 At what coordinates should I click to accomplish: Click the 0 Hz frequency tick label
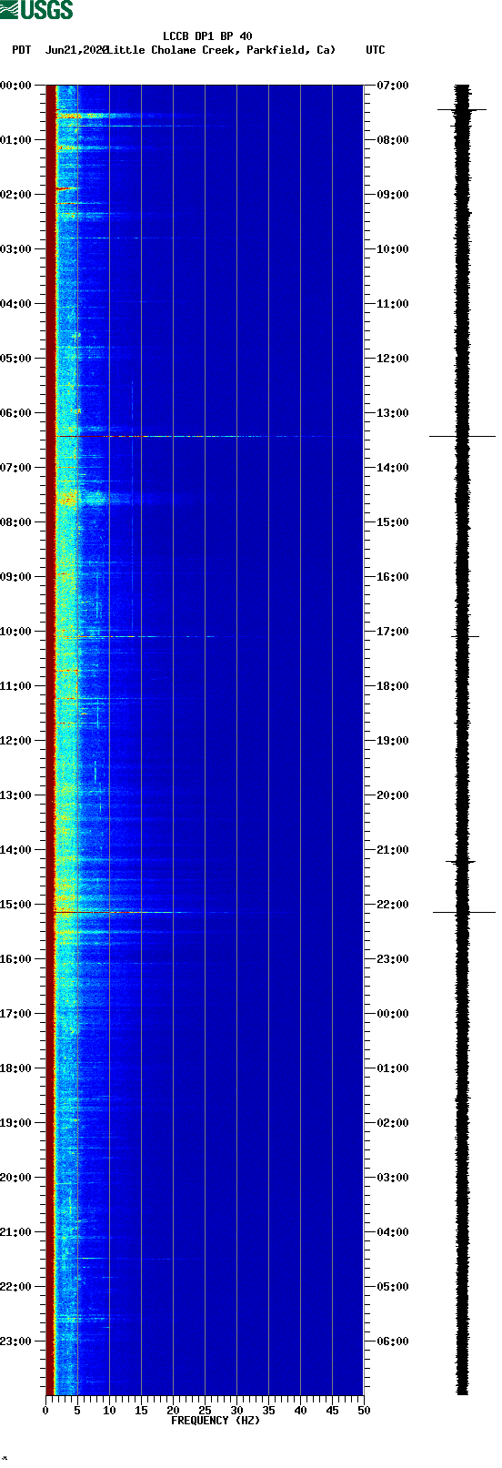[x=45, y=1411]
